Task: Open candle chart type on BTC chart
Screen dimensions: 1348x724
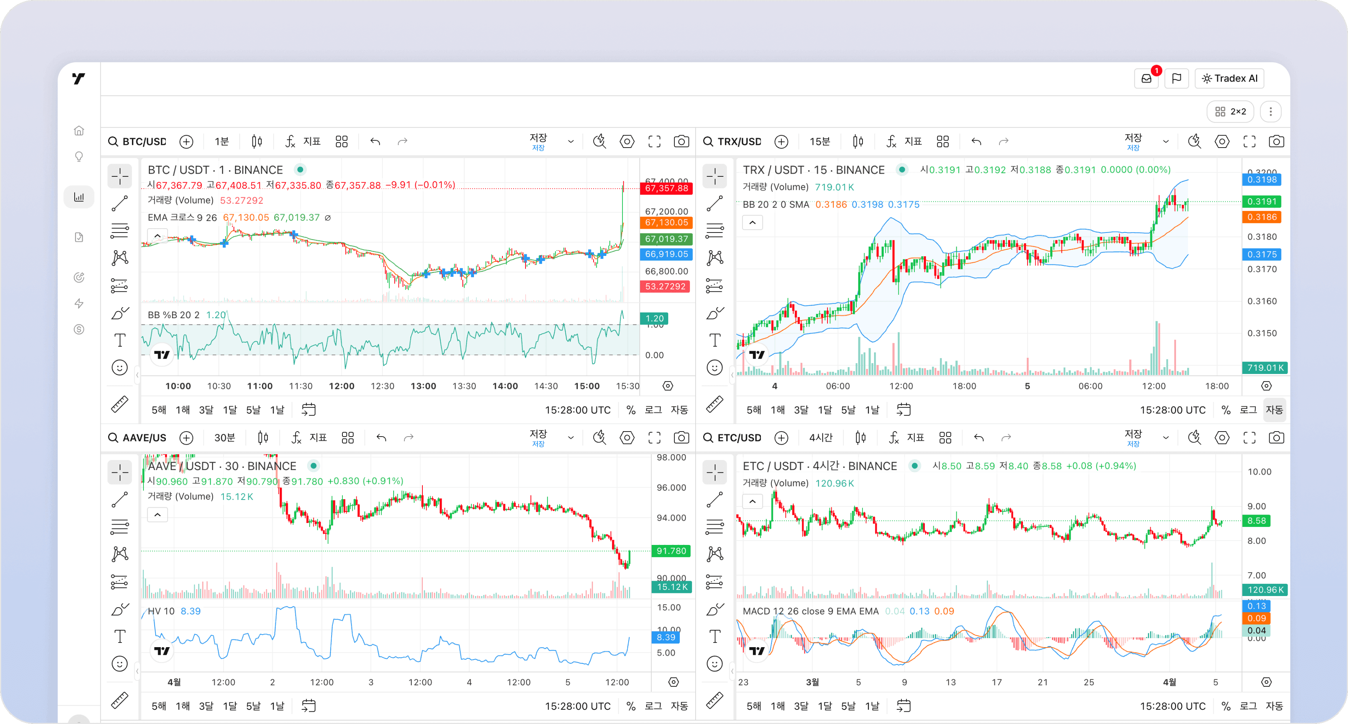Action: pyautogui.click(x=257, y=142)
